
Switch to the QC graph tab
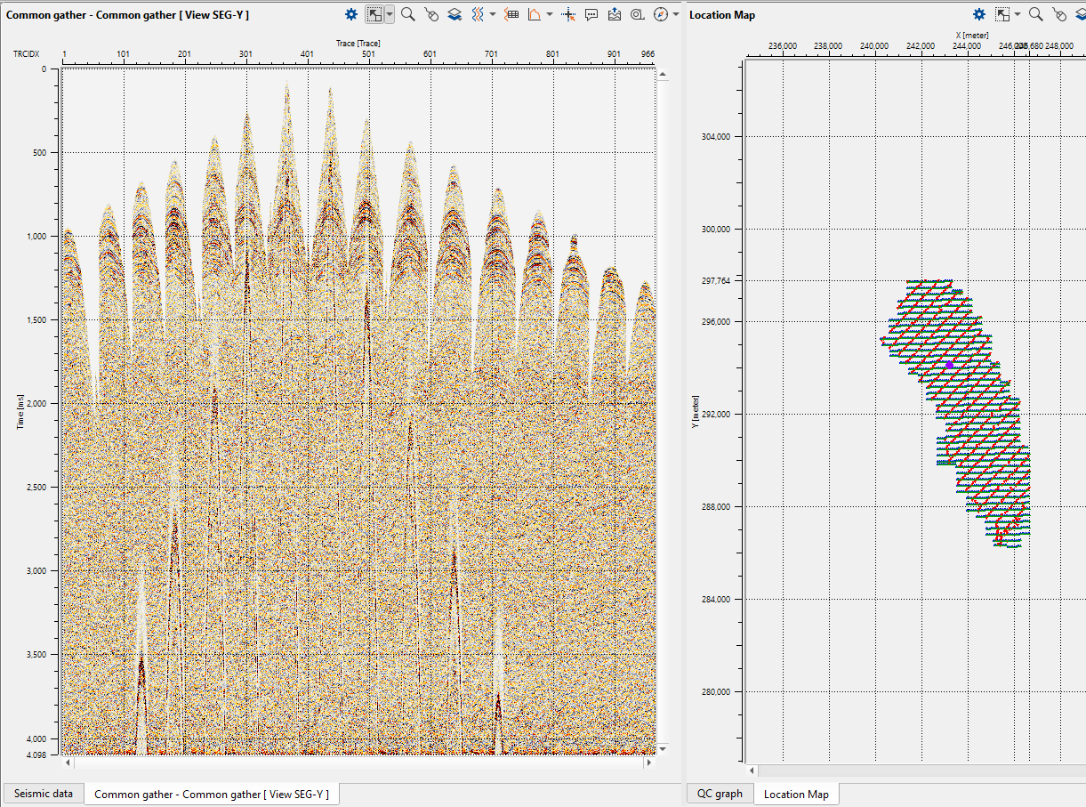719,794
